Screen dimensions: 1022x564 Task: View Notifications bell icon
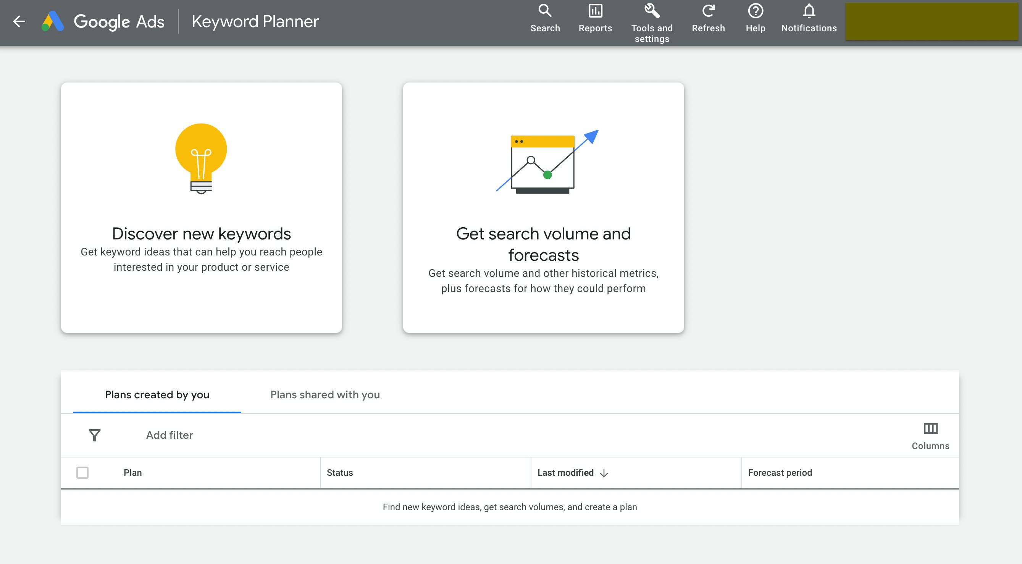pos(809,11)
